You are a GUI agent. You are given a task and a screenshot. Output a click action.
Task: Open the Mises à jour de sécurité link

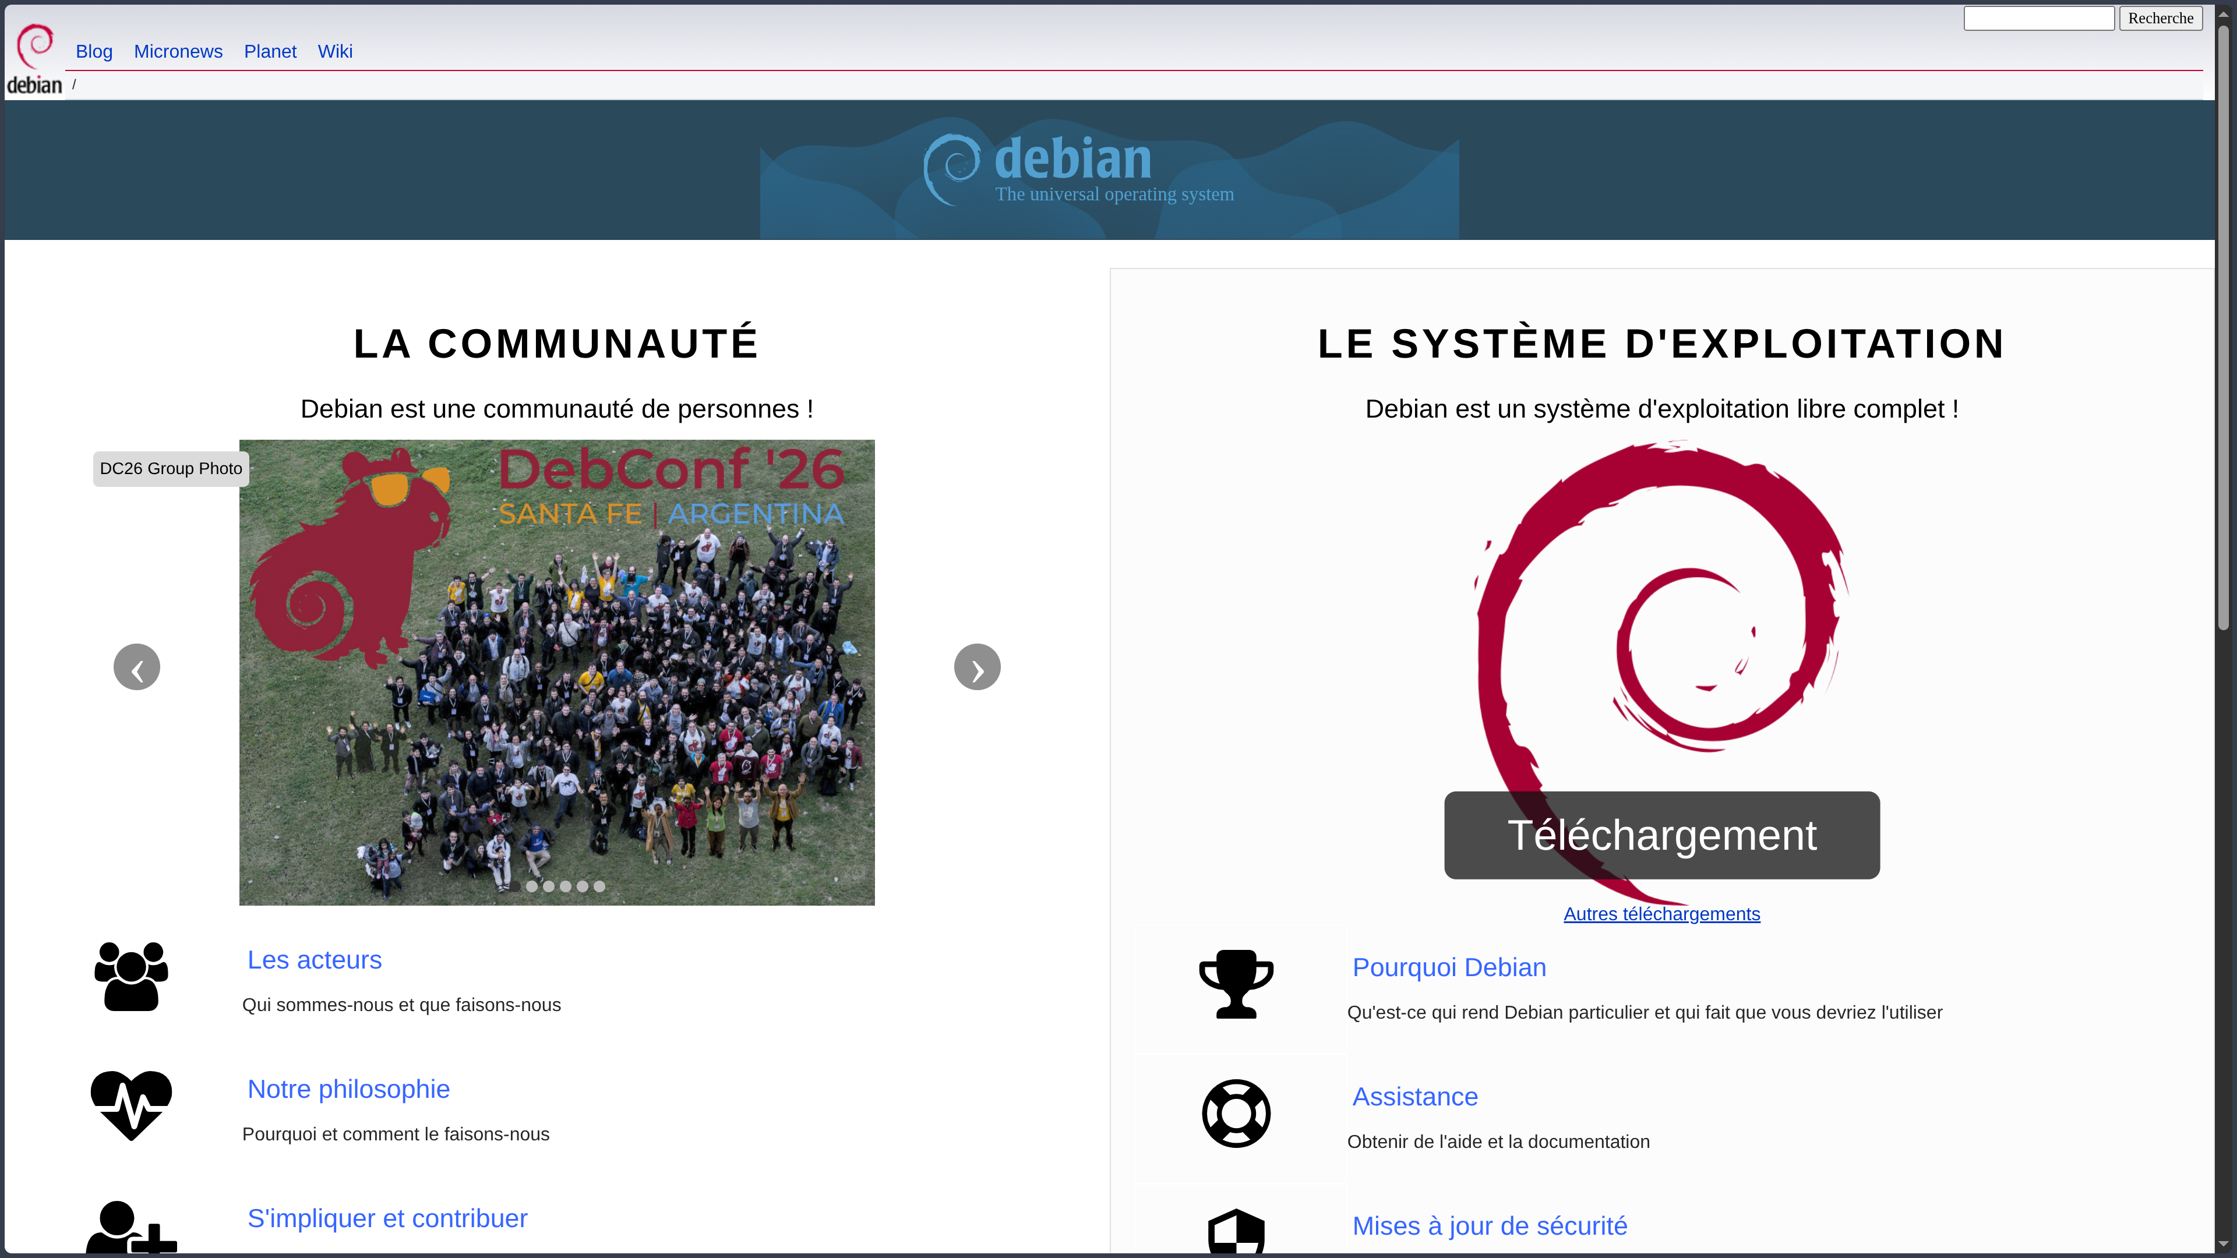click(1490, 1226)
